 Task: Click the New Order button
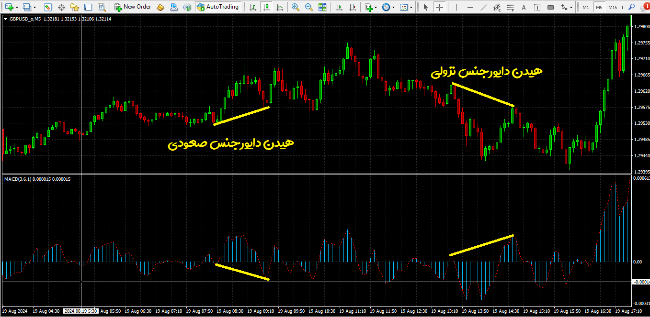click(x=133, y=7)
